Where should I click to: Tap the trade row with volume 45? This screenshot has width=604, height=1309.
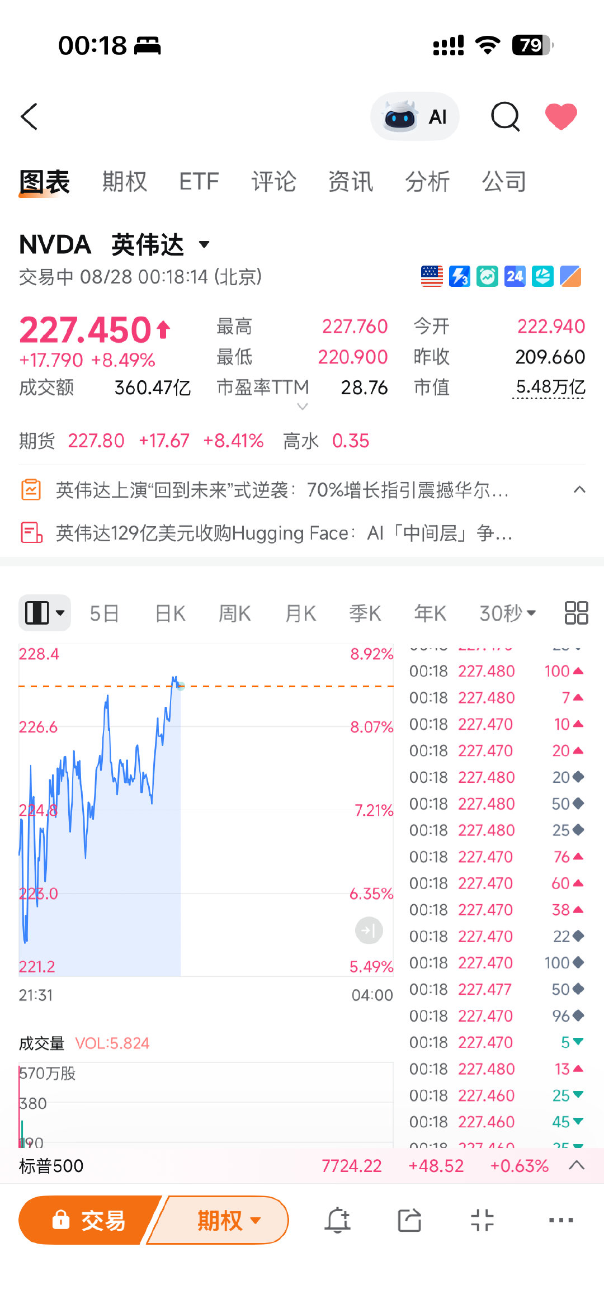coord(497,1122)
